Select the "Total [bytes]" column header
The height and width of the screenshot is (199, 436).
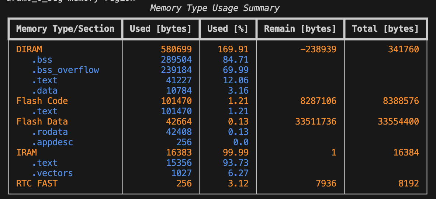[385, 29]
